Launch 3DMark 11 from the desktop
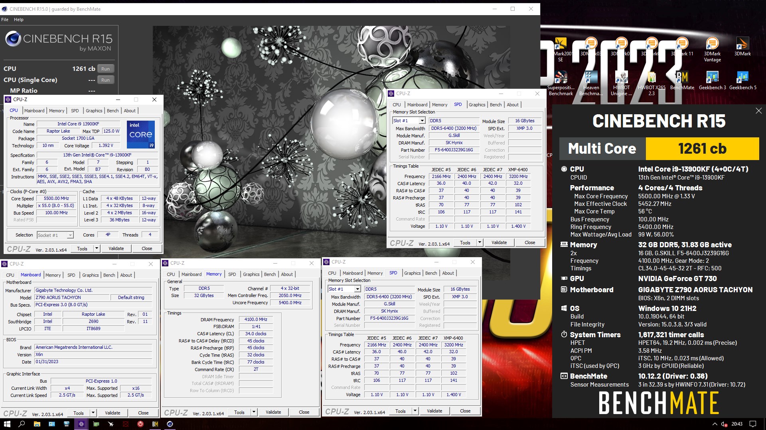This screenshot has height=430, width=766. pyautogui.click(x=682, y=47)
